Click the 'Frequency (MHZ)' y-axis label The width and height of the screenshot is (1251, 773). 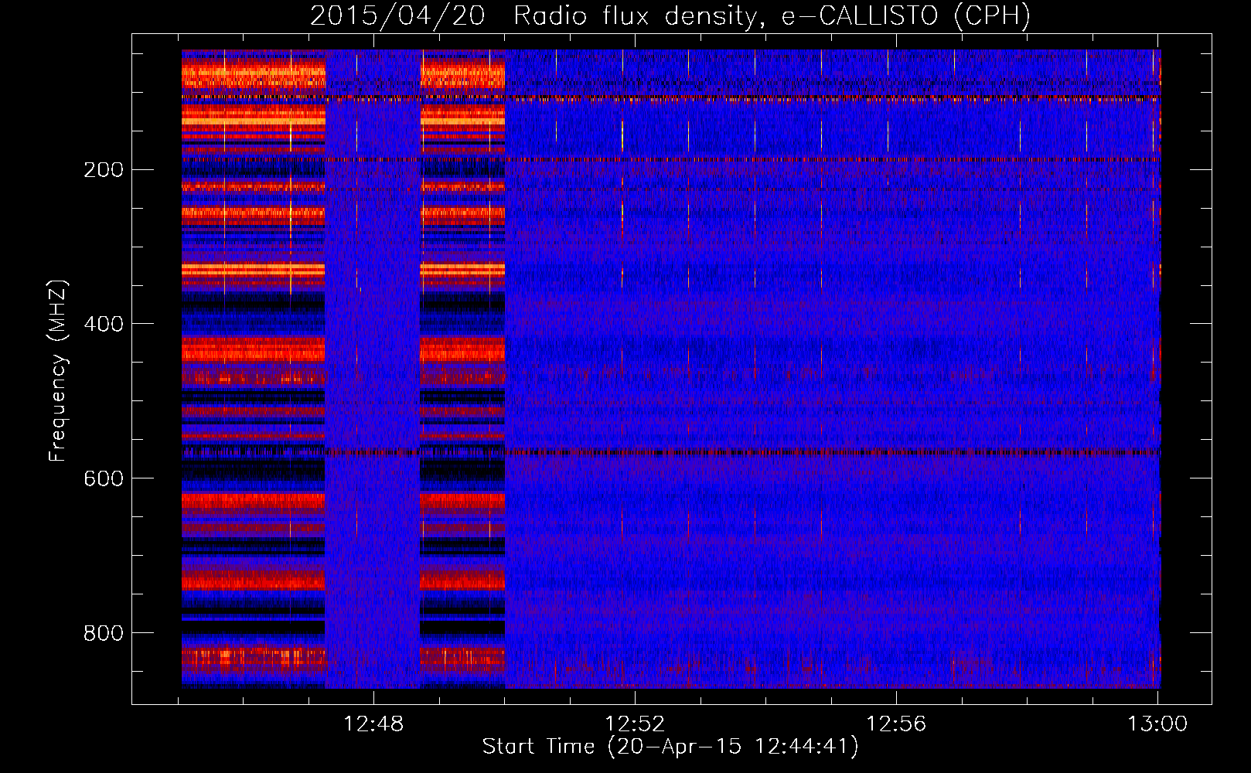(x=58, y=371)
